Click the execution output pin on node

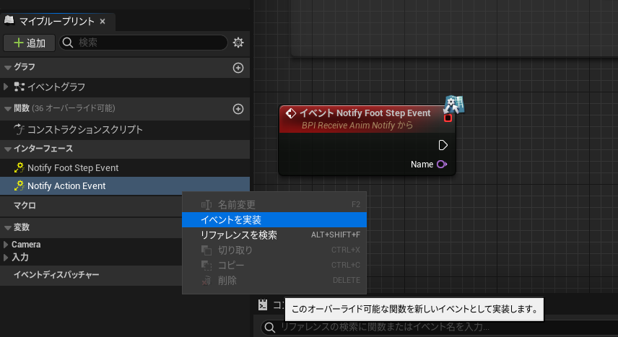[443, 145]
